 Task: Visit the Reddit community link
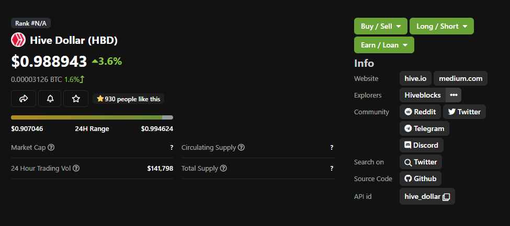(420, 112)
